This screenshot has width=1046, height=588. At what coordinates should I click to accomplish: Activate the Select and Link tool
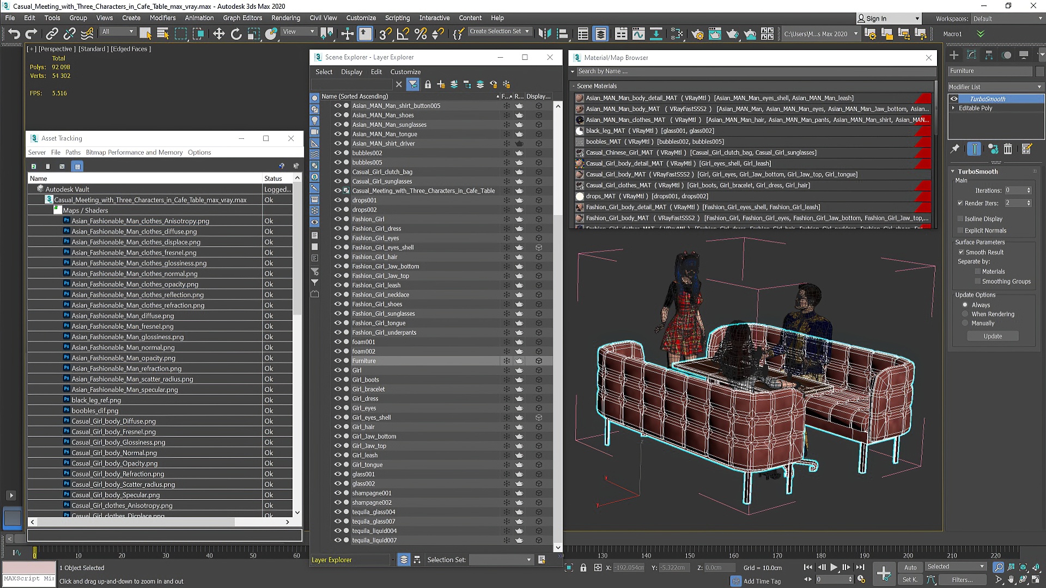[52, 34]
